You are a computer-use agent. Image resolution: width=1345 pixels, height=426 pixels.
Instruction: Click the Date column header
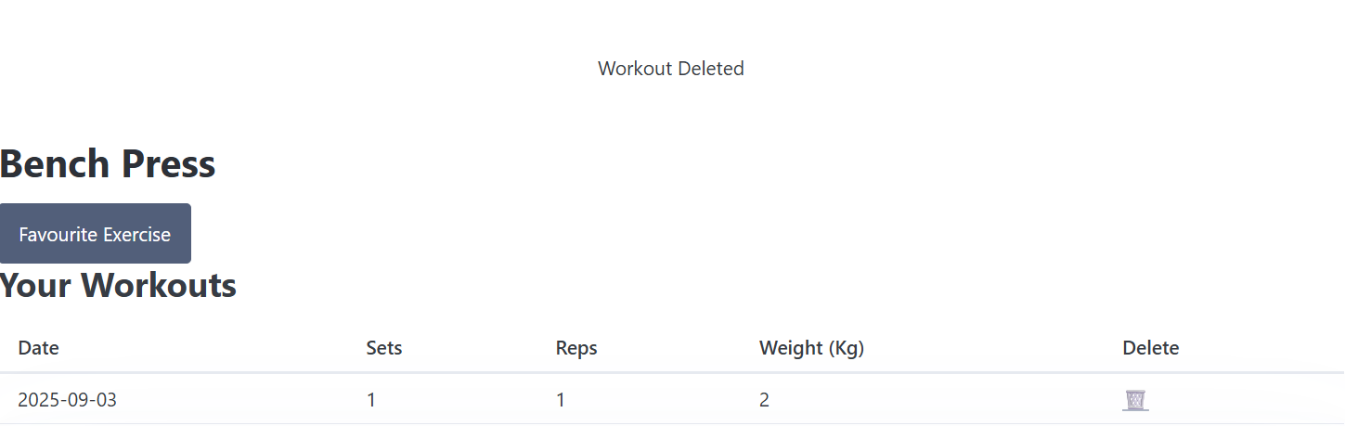(38, 348)
